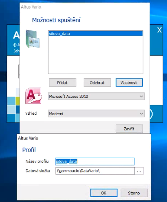
Task: Open profile properties via Vlastnosti
Action: pyautogui.click(x=129, y=83)
